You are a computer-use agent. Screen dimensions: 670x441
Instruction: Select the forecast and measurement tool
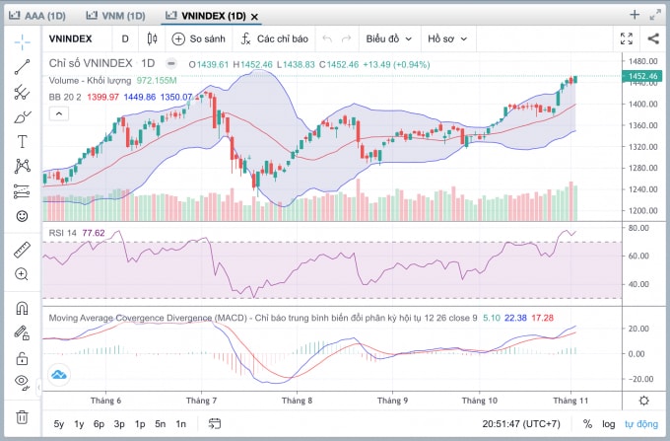click(x=23, y=191)
